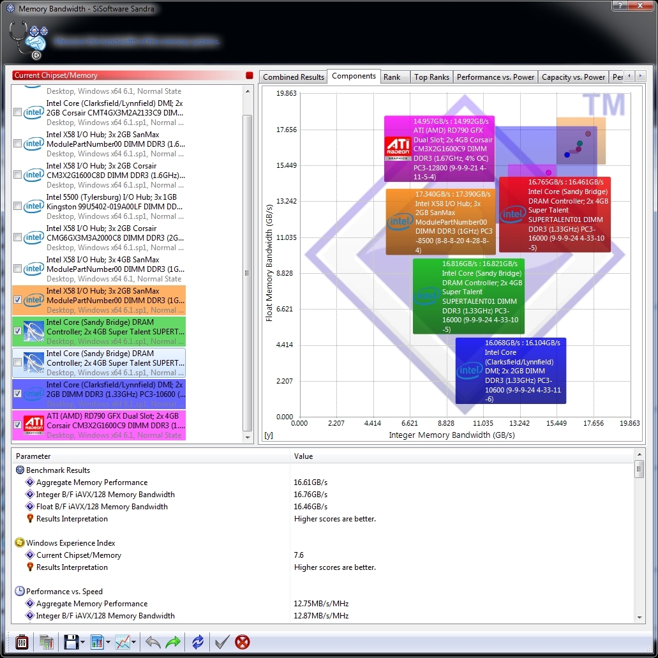Check the unhighlighted Sandy Bridge Super Talent row
This screenshot has width=658, height=658.
[x=18, y=362]
